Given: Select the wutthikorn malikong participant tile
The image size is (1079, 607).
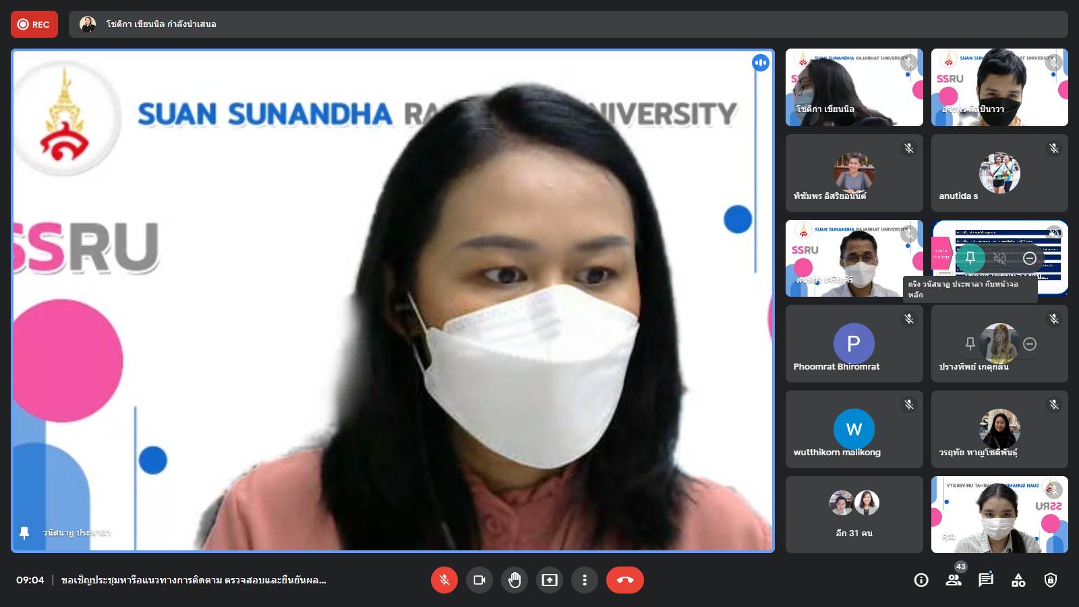Looking at the screenshot, I should point(854,429).
